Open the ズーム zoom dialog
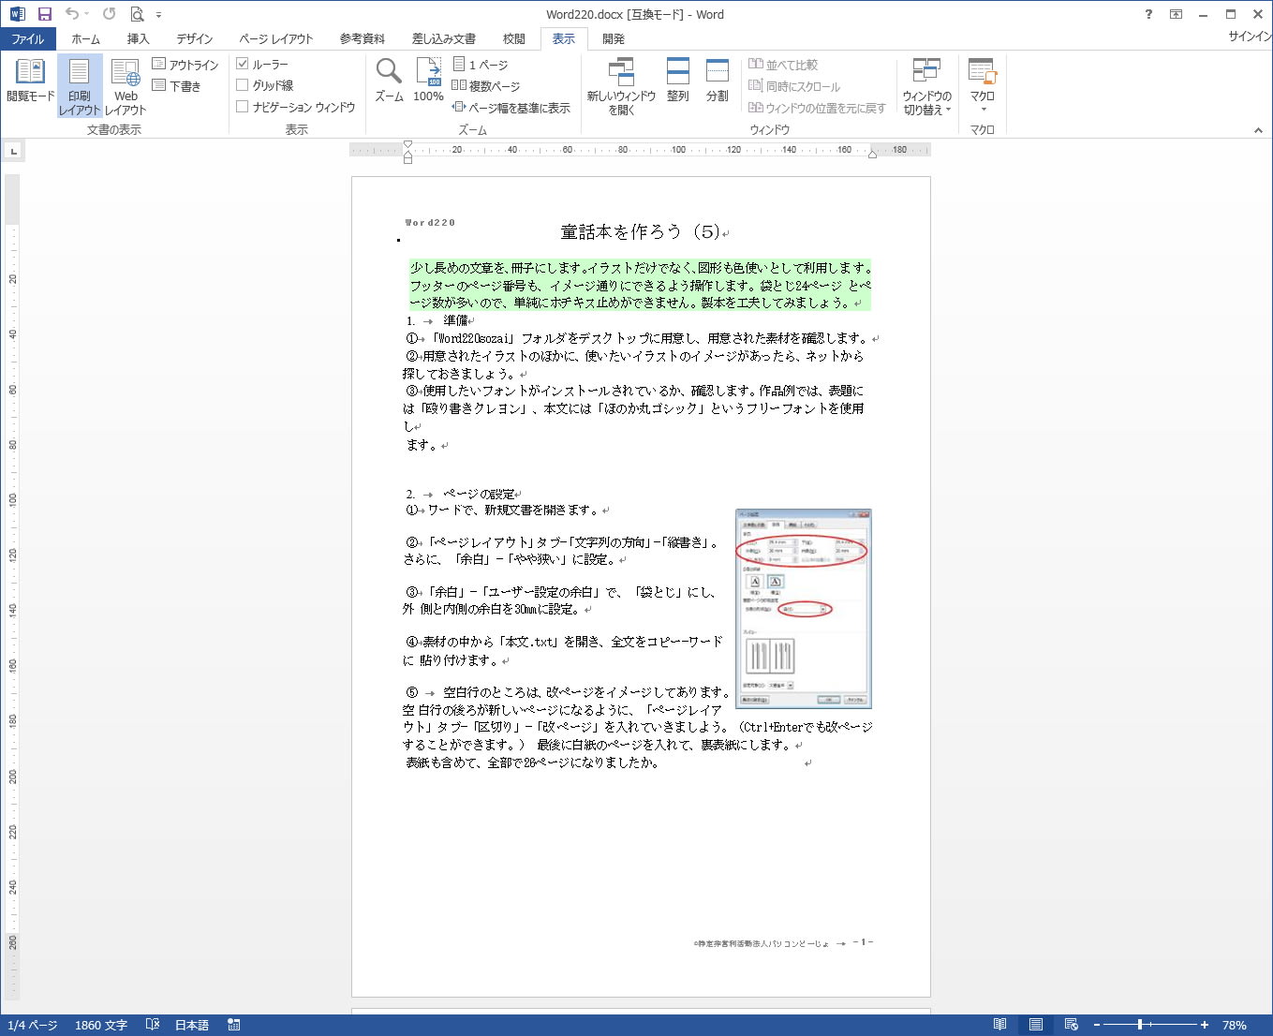 point(389,81)
